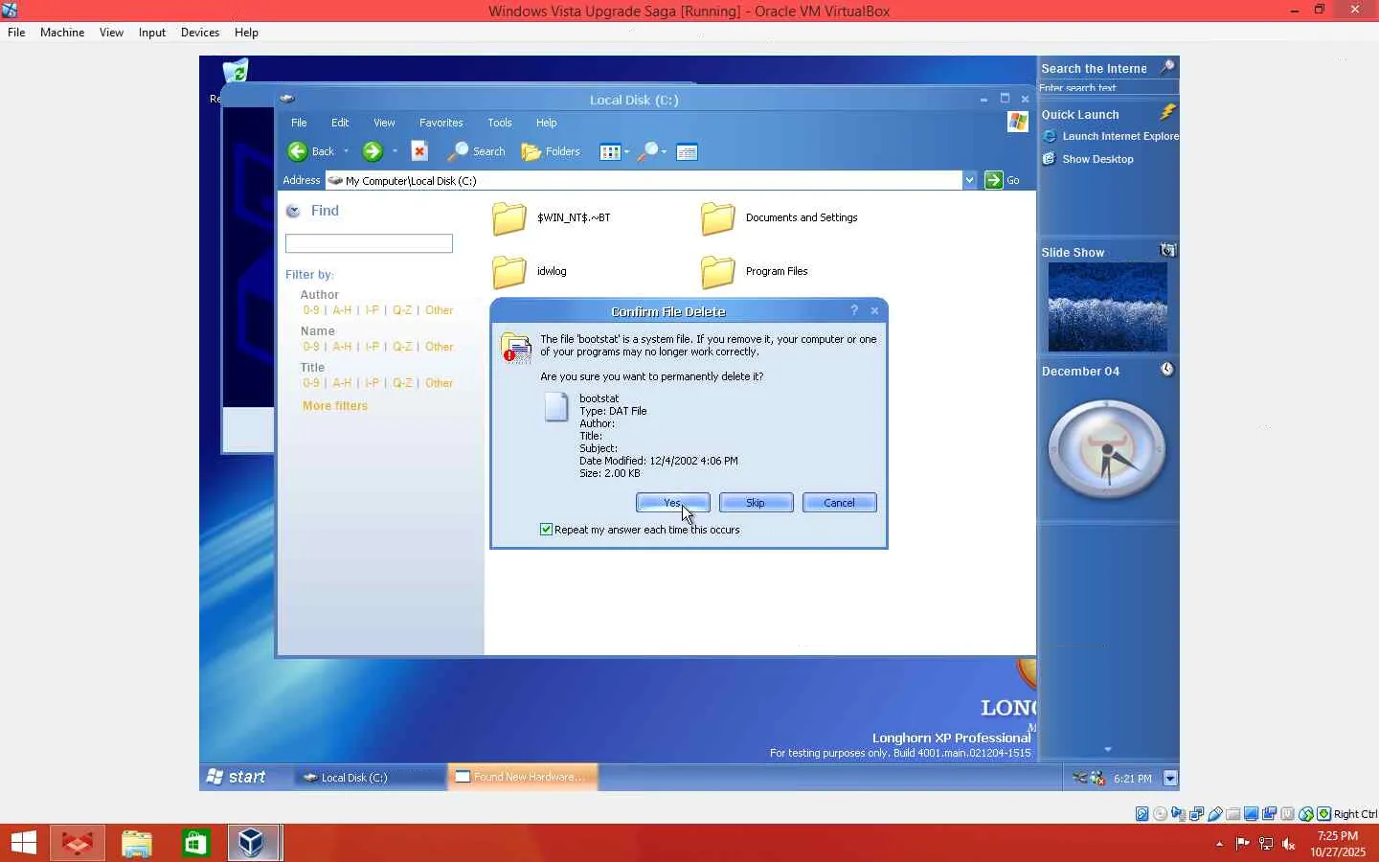Select the idwlog folder icon

[509, 272]
